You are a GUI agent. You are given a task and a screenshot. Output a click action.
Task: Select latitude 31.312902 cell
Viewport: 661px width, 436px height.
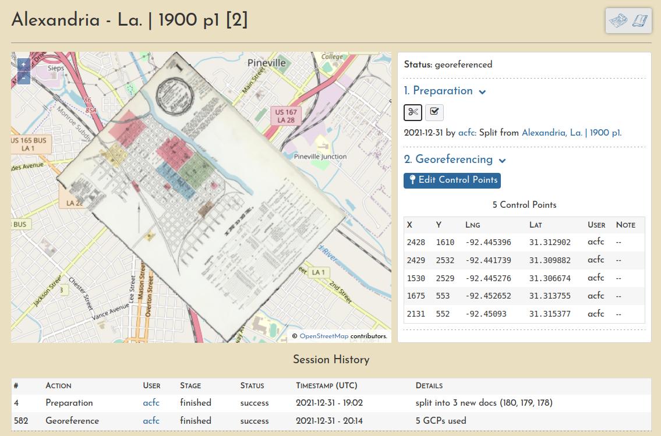pos(550,242)
